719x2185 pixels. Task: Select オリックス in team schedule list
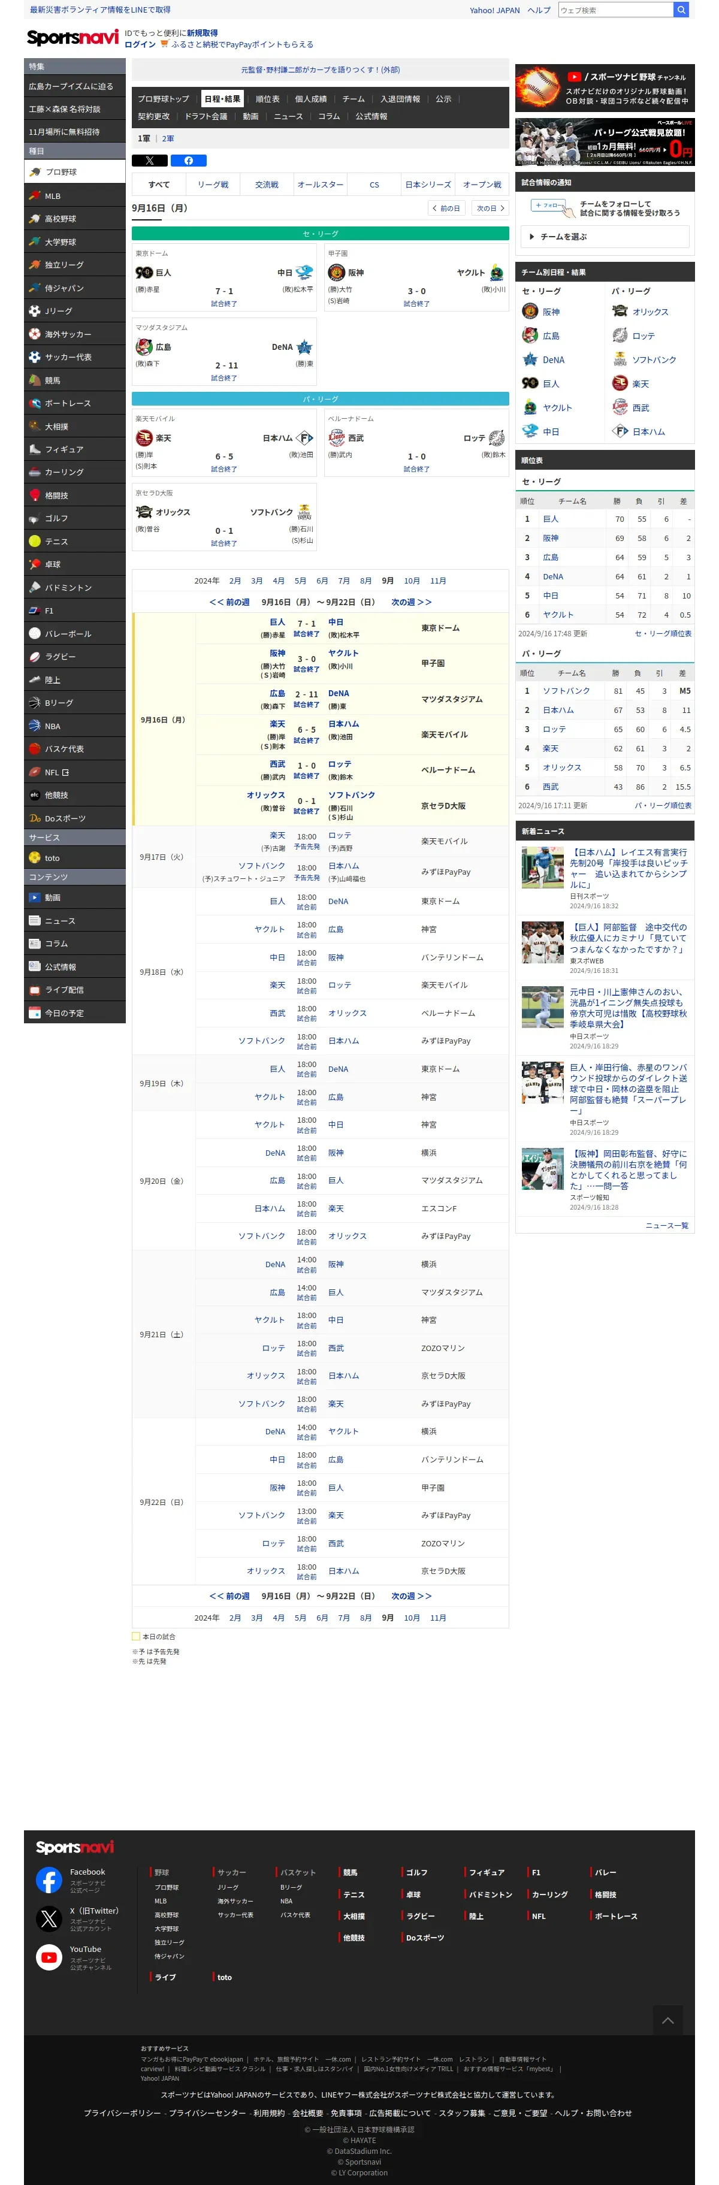(x=649, y=312)
